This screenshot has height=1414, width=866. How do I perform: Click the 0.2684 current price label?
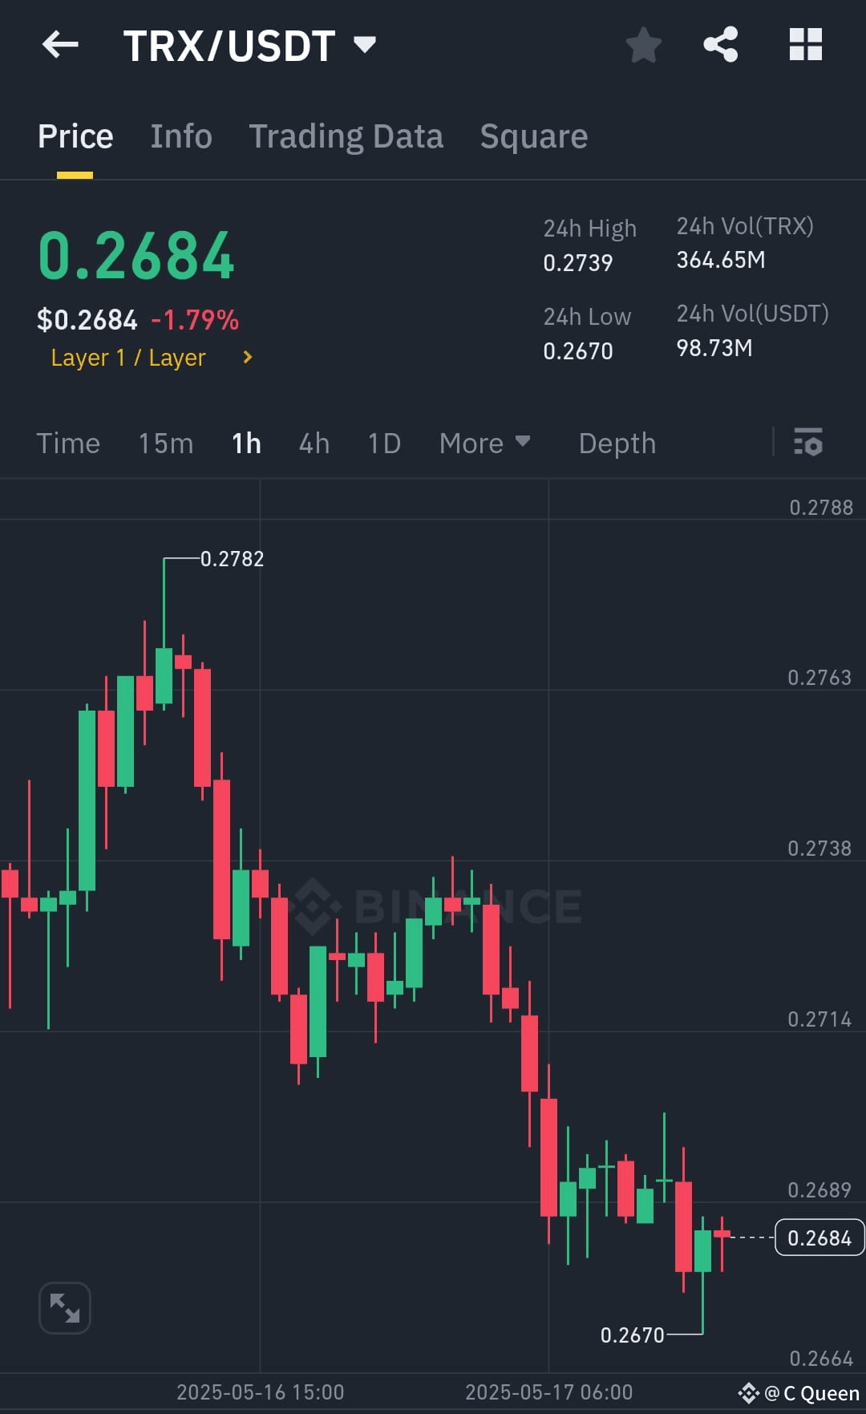pyautogui.click(x=819, y=1238)
